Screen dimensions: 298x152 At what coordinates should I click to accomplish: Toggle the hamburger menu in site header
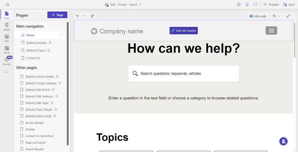[x=271, y=31]
